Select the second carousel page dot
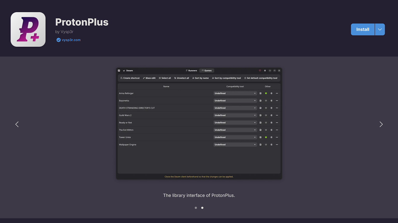398x223 pixels. coord(202,208)
